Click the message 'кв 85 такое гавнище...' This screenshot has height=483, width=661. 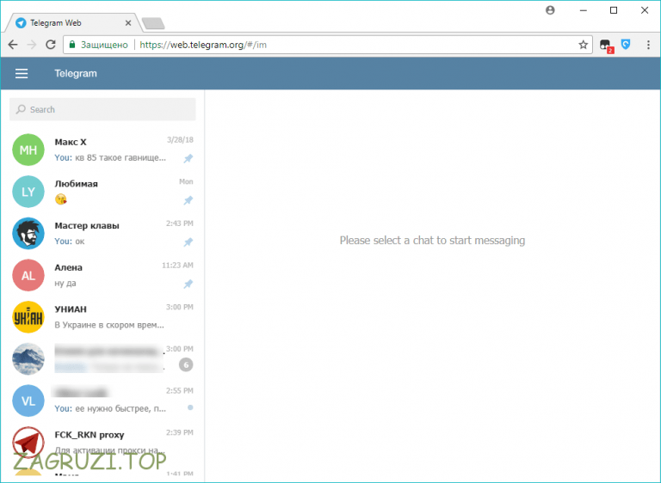[120, 158]
